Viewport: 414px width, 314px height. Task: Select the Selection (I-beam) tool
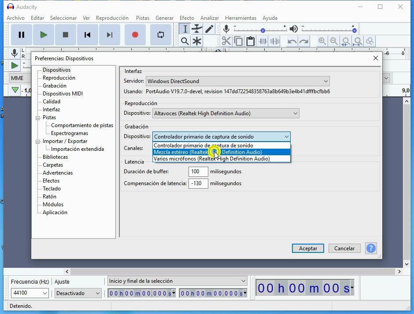pyautogui.click(x=185, y=29)
